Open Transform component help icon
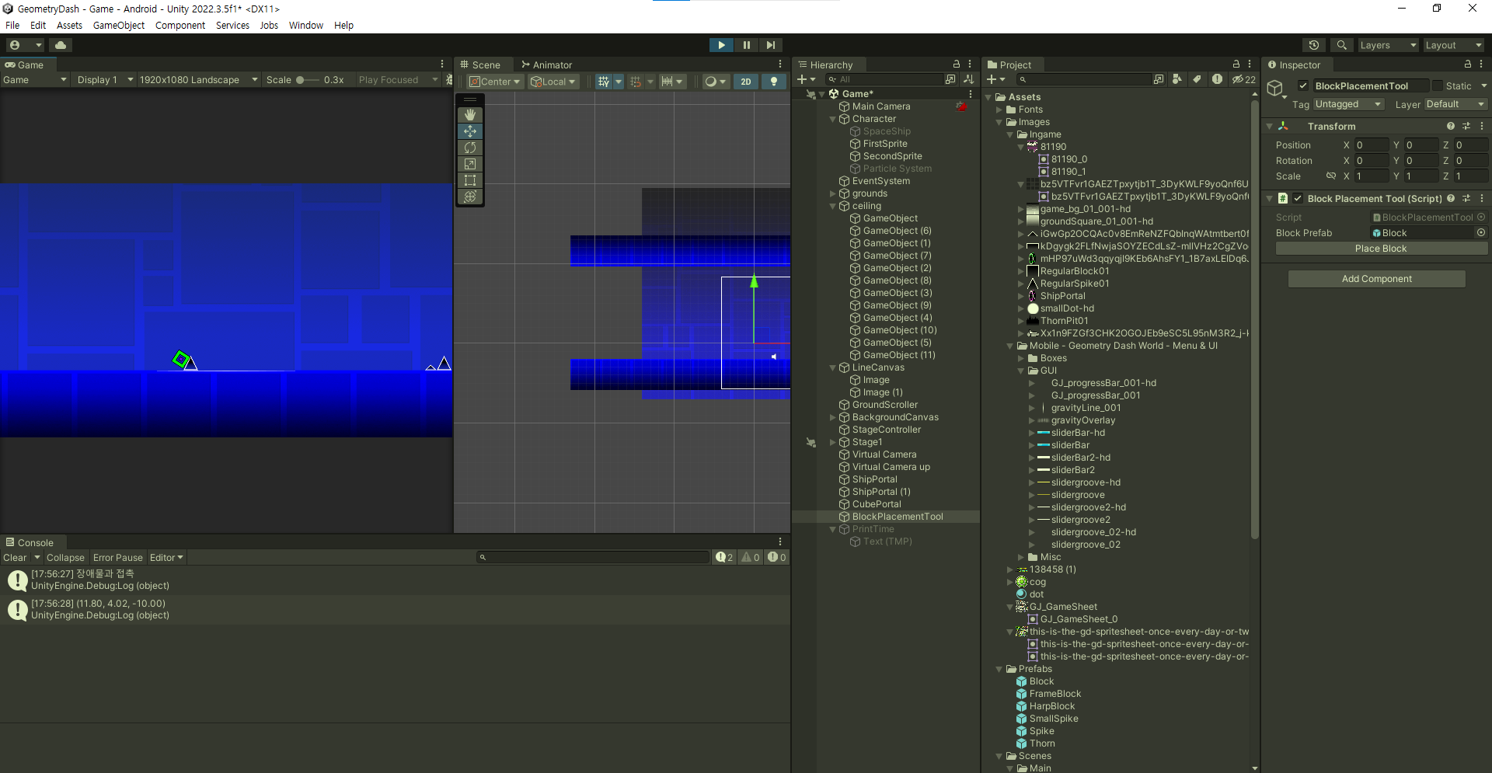The height and width of the screenshot is (773, 1492). (1451, 126)
